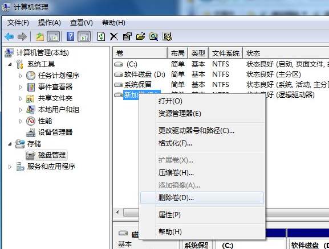Collapse the 存储 tree node

coord(10,144)
